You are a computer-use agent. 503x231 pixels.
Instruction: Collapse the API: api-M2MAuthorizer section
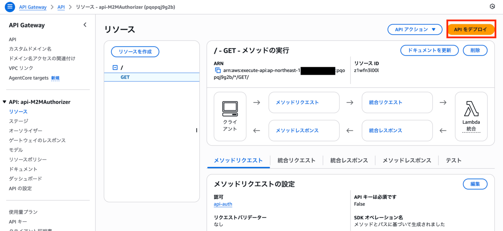(x=5, y=102)
